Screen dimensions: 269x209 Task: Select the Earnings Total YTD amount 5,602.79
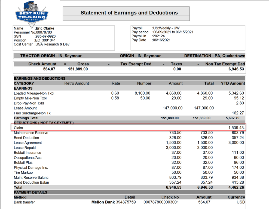(233, 118)
